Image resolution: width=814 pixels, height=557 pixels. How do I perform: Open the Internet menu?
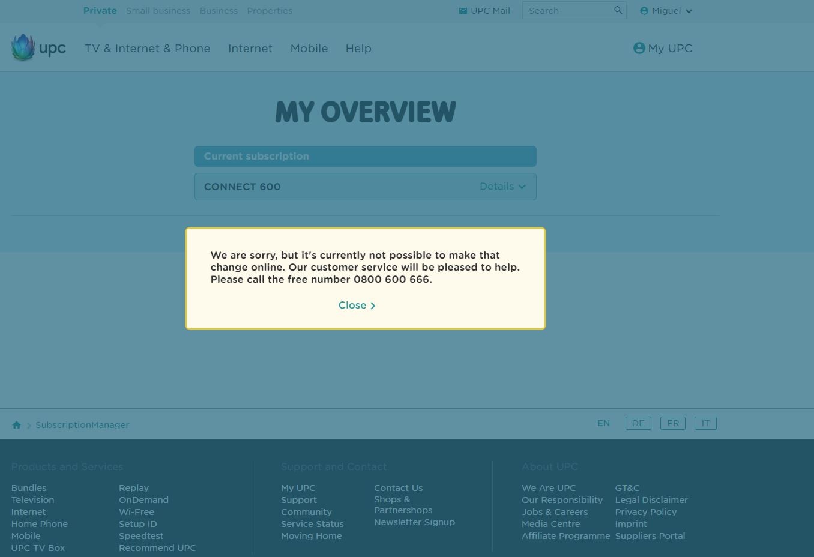(250, 49)
